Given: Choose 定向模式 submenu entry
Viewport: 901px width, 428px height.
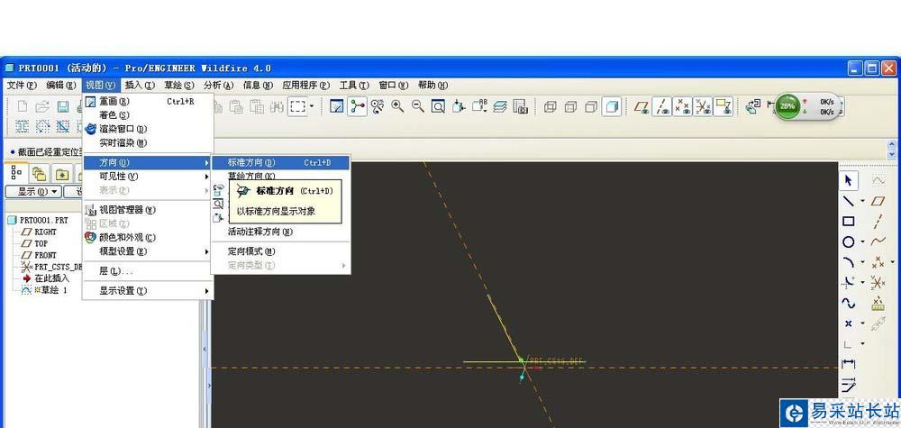Looking at the screenshot, I should tap(280, 251).
